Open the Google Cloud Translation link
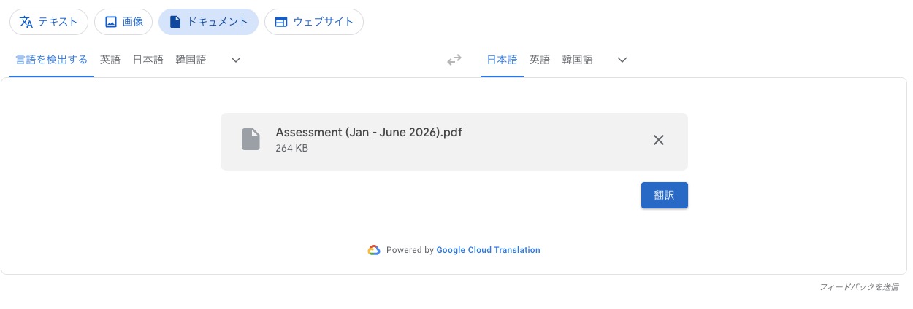Image resolution: width=913 pixels, height=309 pixels. [488, 250]
